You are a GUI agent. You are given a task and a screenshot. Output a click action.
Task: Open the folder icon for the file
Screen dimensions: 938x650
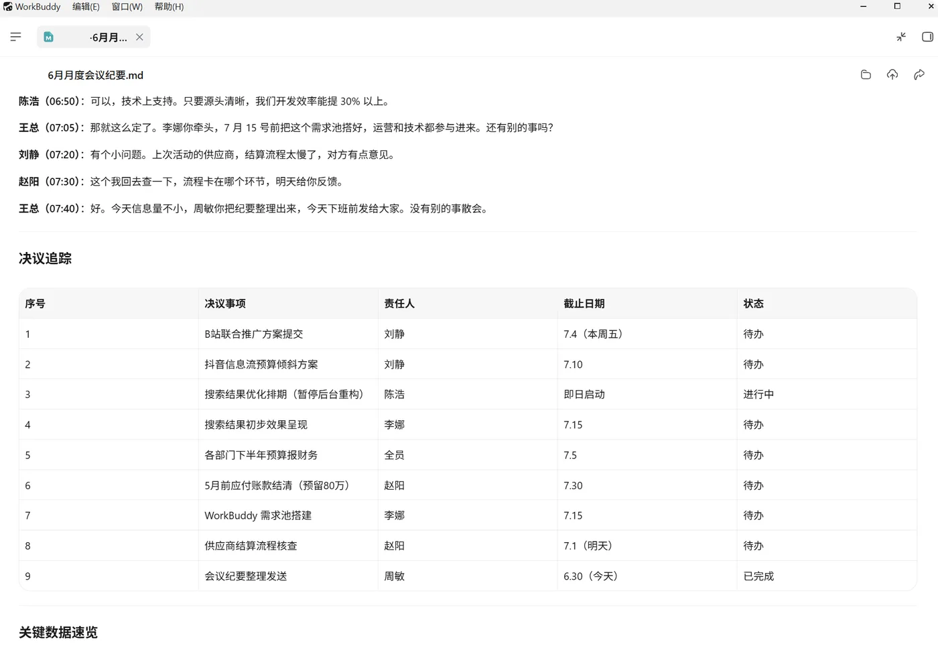click(866, 74)
